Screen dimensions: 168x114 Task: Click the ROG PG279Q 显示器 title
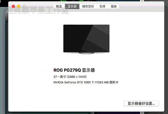click(x=74, y=70)
